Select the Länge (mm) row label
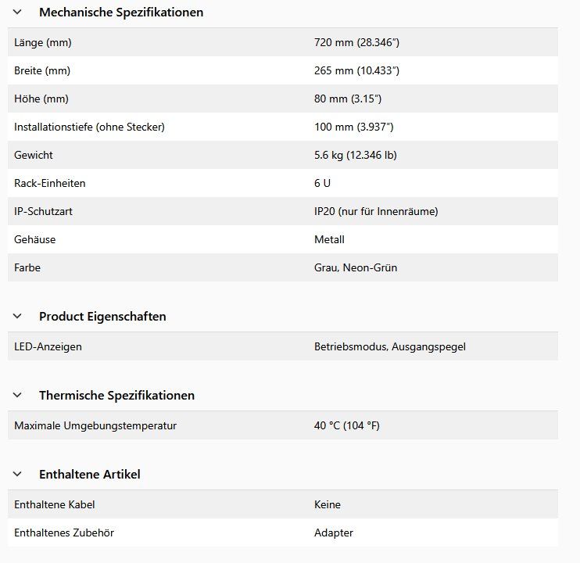 click(43, 42)
